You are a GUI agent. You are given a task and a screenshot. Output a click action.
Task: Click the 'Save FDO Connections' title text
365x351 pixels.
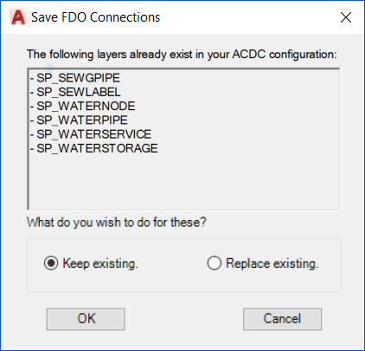pyautogui.click(x=95, y=17)
